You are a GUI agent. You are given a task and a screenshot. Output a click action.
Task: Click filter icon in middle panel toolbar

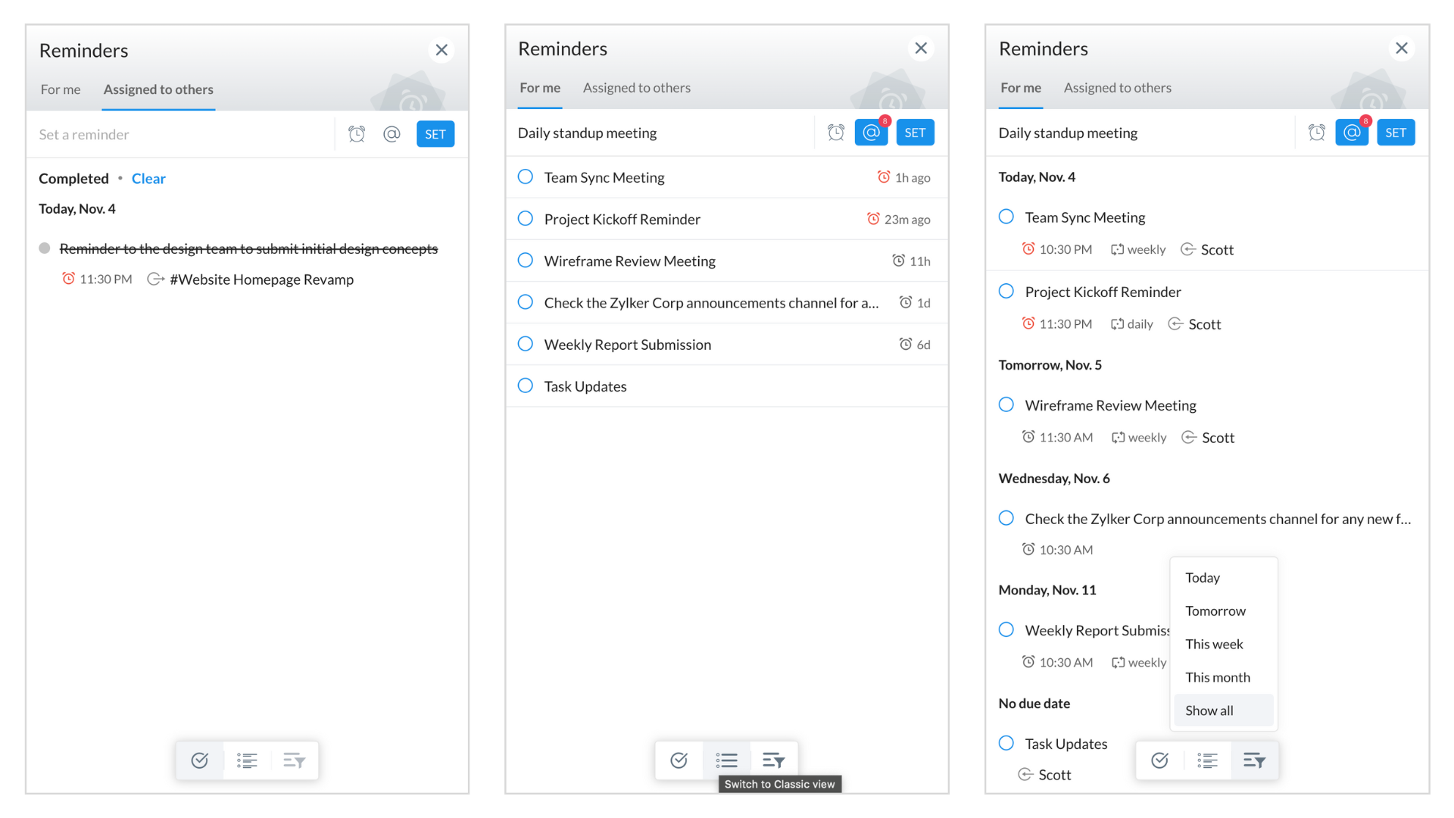773,760
